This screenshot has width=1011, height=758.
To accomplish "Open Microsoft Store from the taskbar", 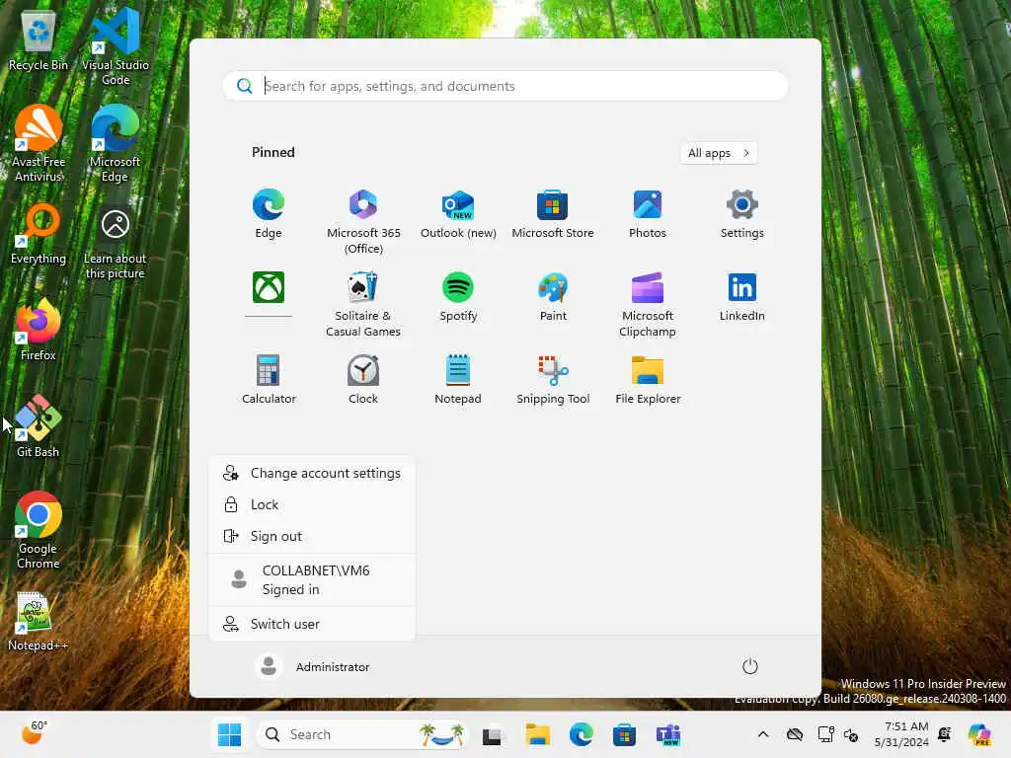I will (624, 734).
